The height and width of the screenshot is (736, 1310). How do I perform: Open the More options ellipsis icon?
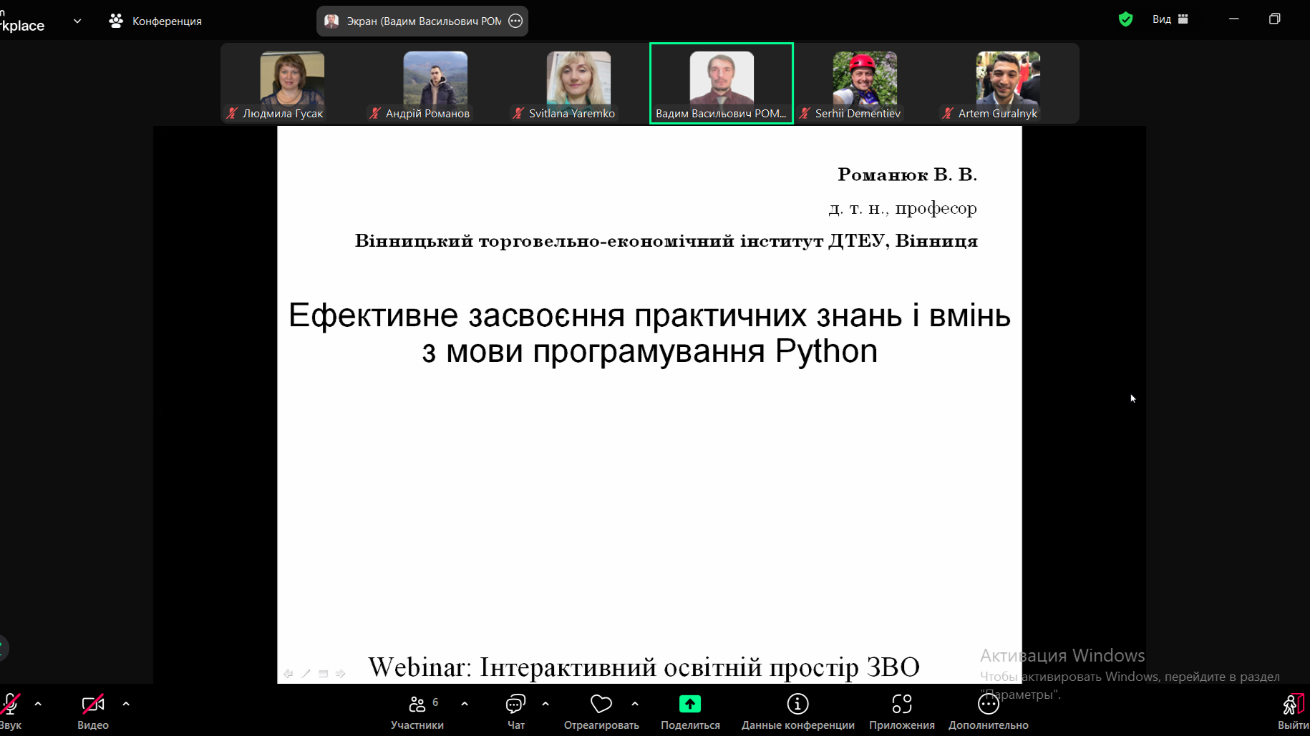988,705
